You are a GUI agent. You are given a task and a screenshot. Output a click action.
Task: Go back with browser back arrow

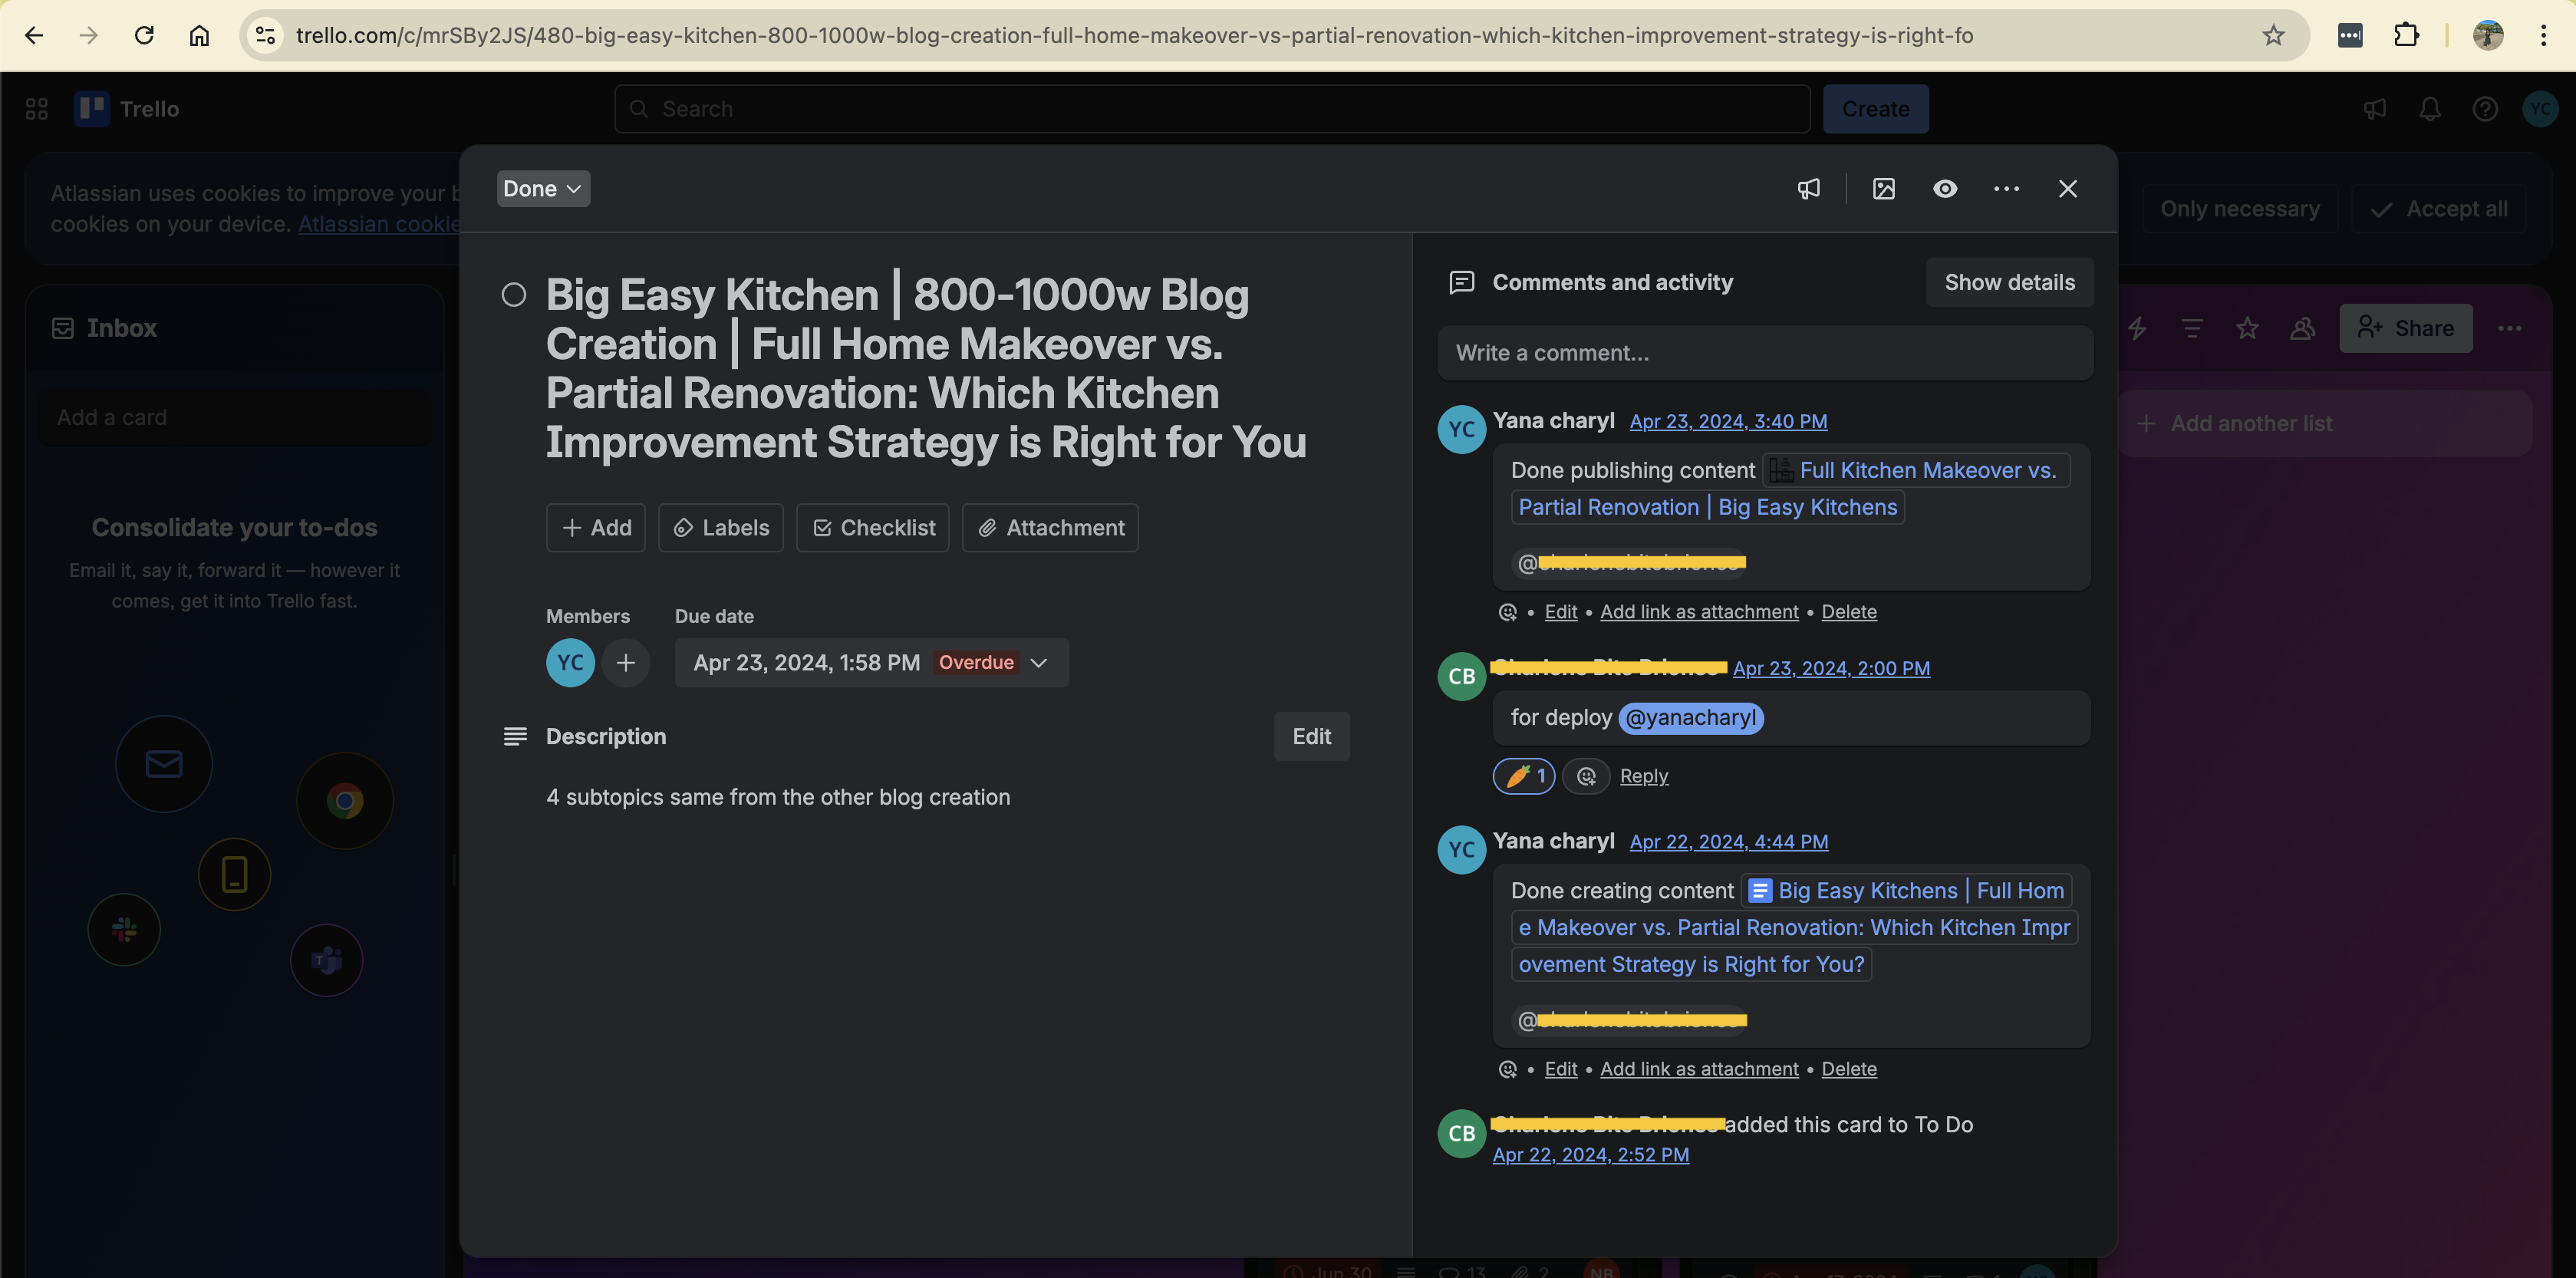tap(34, 35)
